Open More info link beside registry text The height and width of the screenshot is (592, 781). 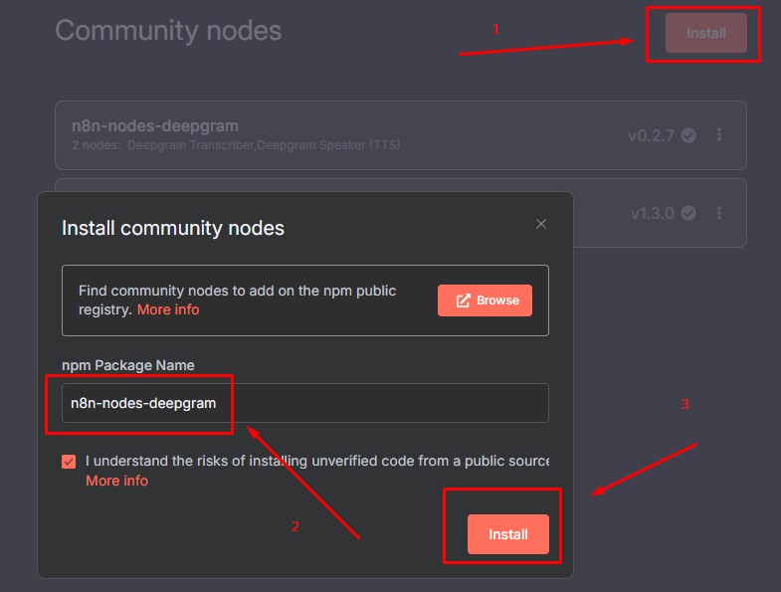(x=168, y=309)
